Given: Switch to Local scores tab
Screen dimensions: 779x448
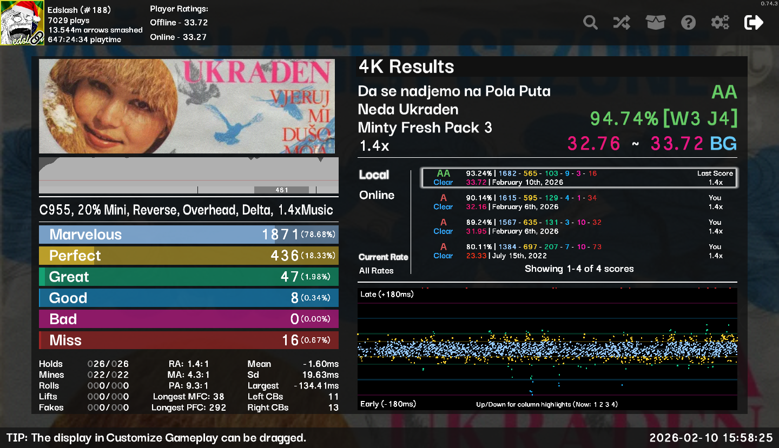Looking at the screenshot, I should pyautogui.click(x=373, y=175).
